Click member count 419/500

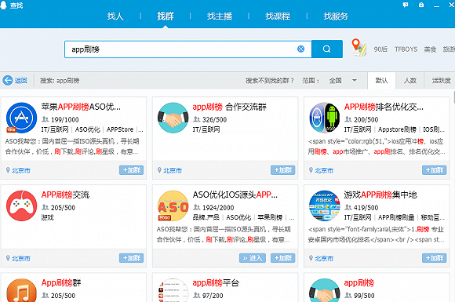pos(366,208)
